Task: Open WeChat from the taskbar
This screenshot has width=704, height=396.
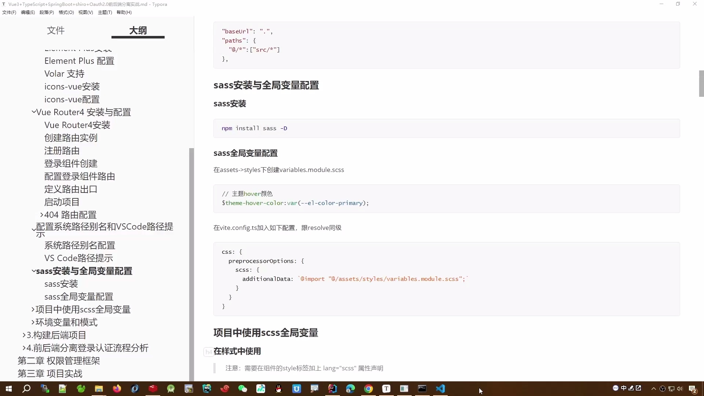Action: (243, 389)
